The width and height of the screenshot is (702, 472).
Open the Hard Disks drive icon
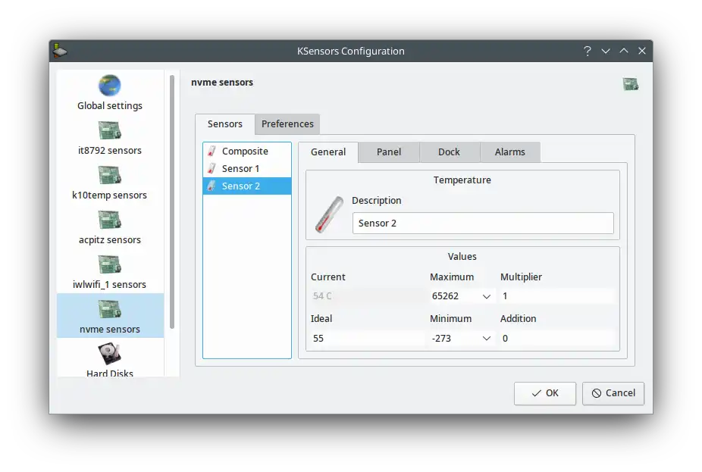pos(110,354)
